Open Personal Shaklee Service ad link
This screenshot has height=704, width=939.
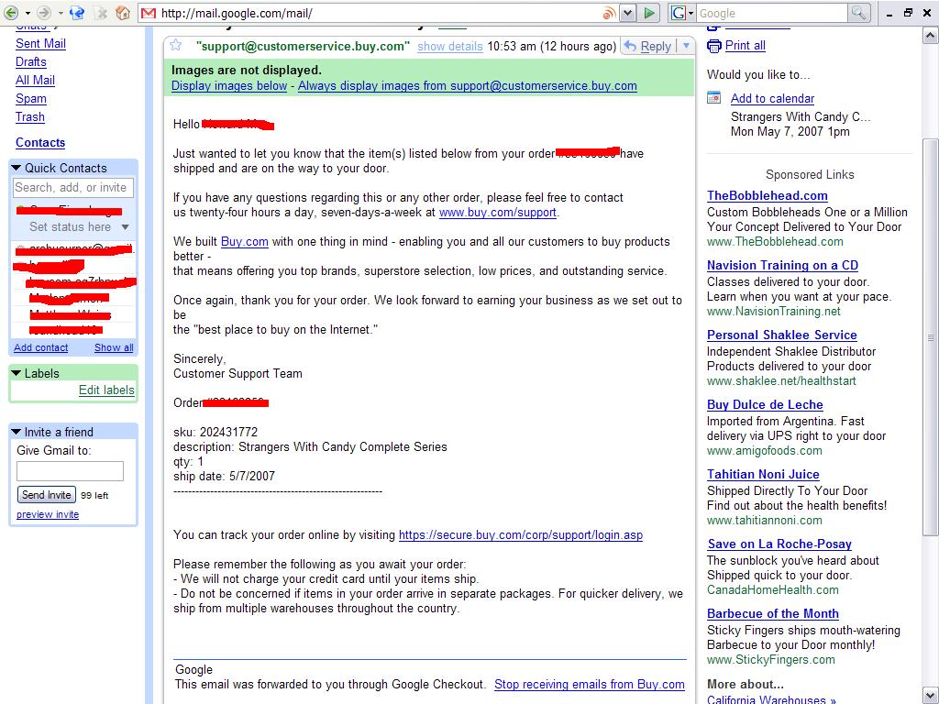(x=781, y=335)
